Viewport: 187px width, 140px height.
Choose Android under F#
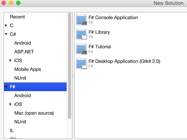[23, 96]
